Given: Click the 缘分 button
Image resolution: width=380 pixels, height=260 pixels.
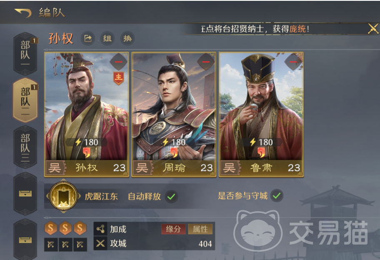Looking at the screenshot, I should (173, 229).
